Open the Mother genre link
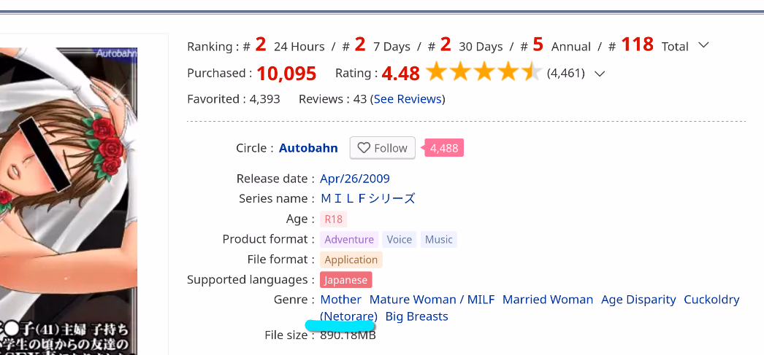This screenshot has width=764, height=355. [341, 300]
